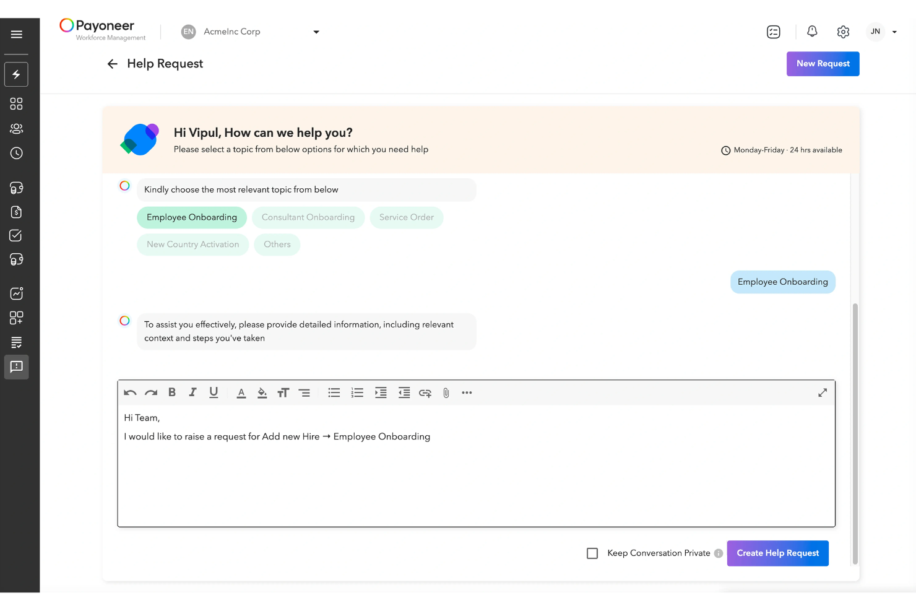Image resolution: width=916 pixels, height=611 pixels.
Task: Undo last edit in the editor
Action: 130,392
